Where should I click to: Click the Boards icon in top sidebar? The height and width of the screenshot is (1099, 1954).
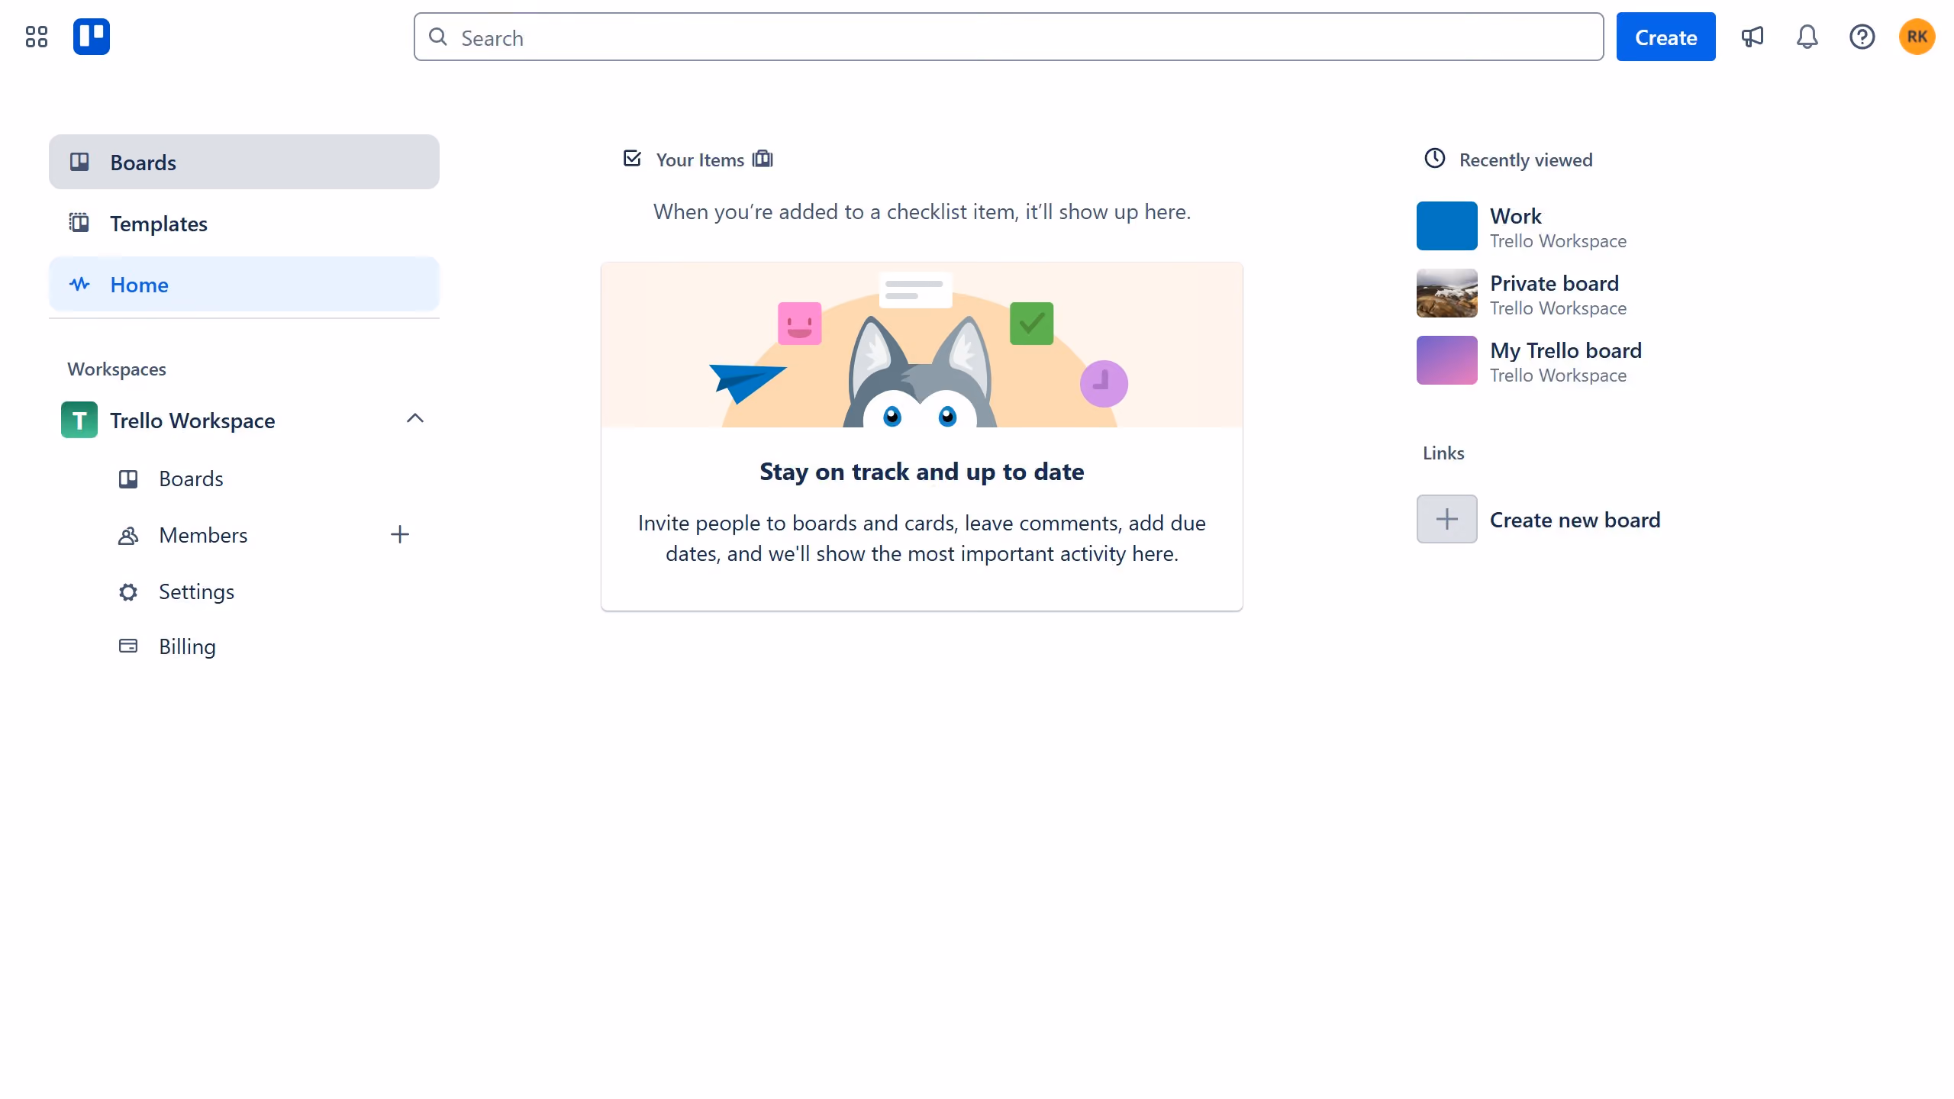tap(79, 162)
